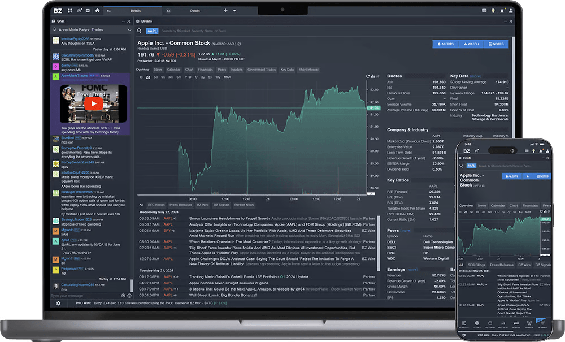The image size is (565, 342).
Task: Click Peers (more) link
Action: click(x=405, y=231)
